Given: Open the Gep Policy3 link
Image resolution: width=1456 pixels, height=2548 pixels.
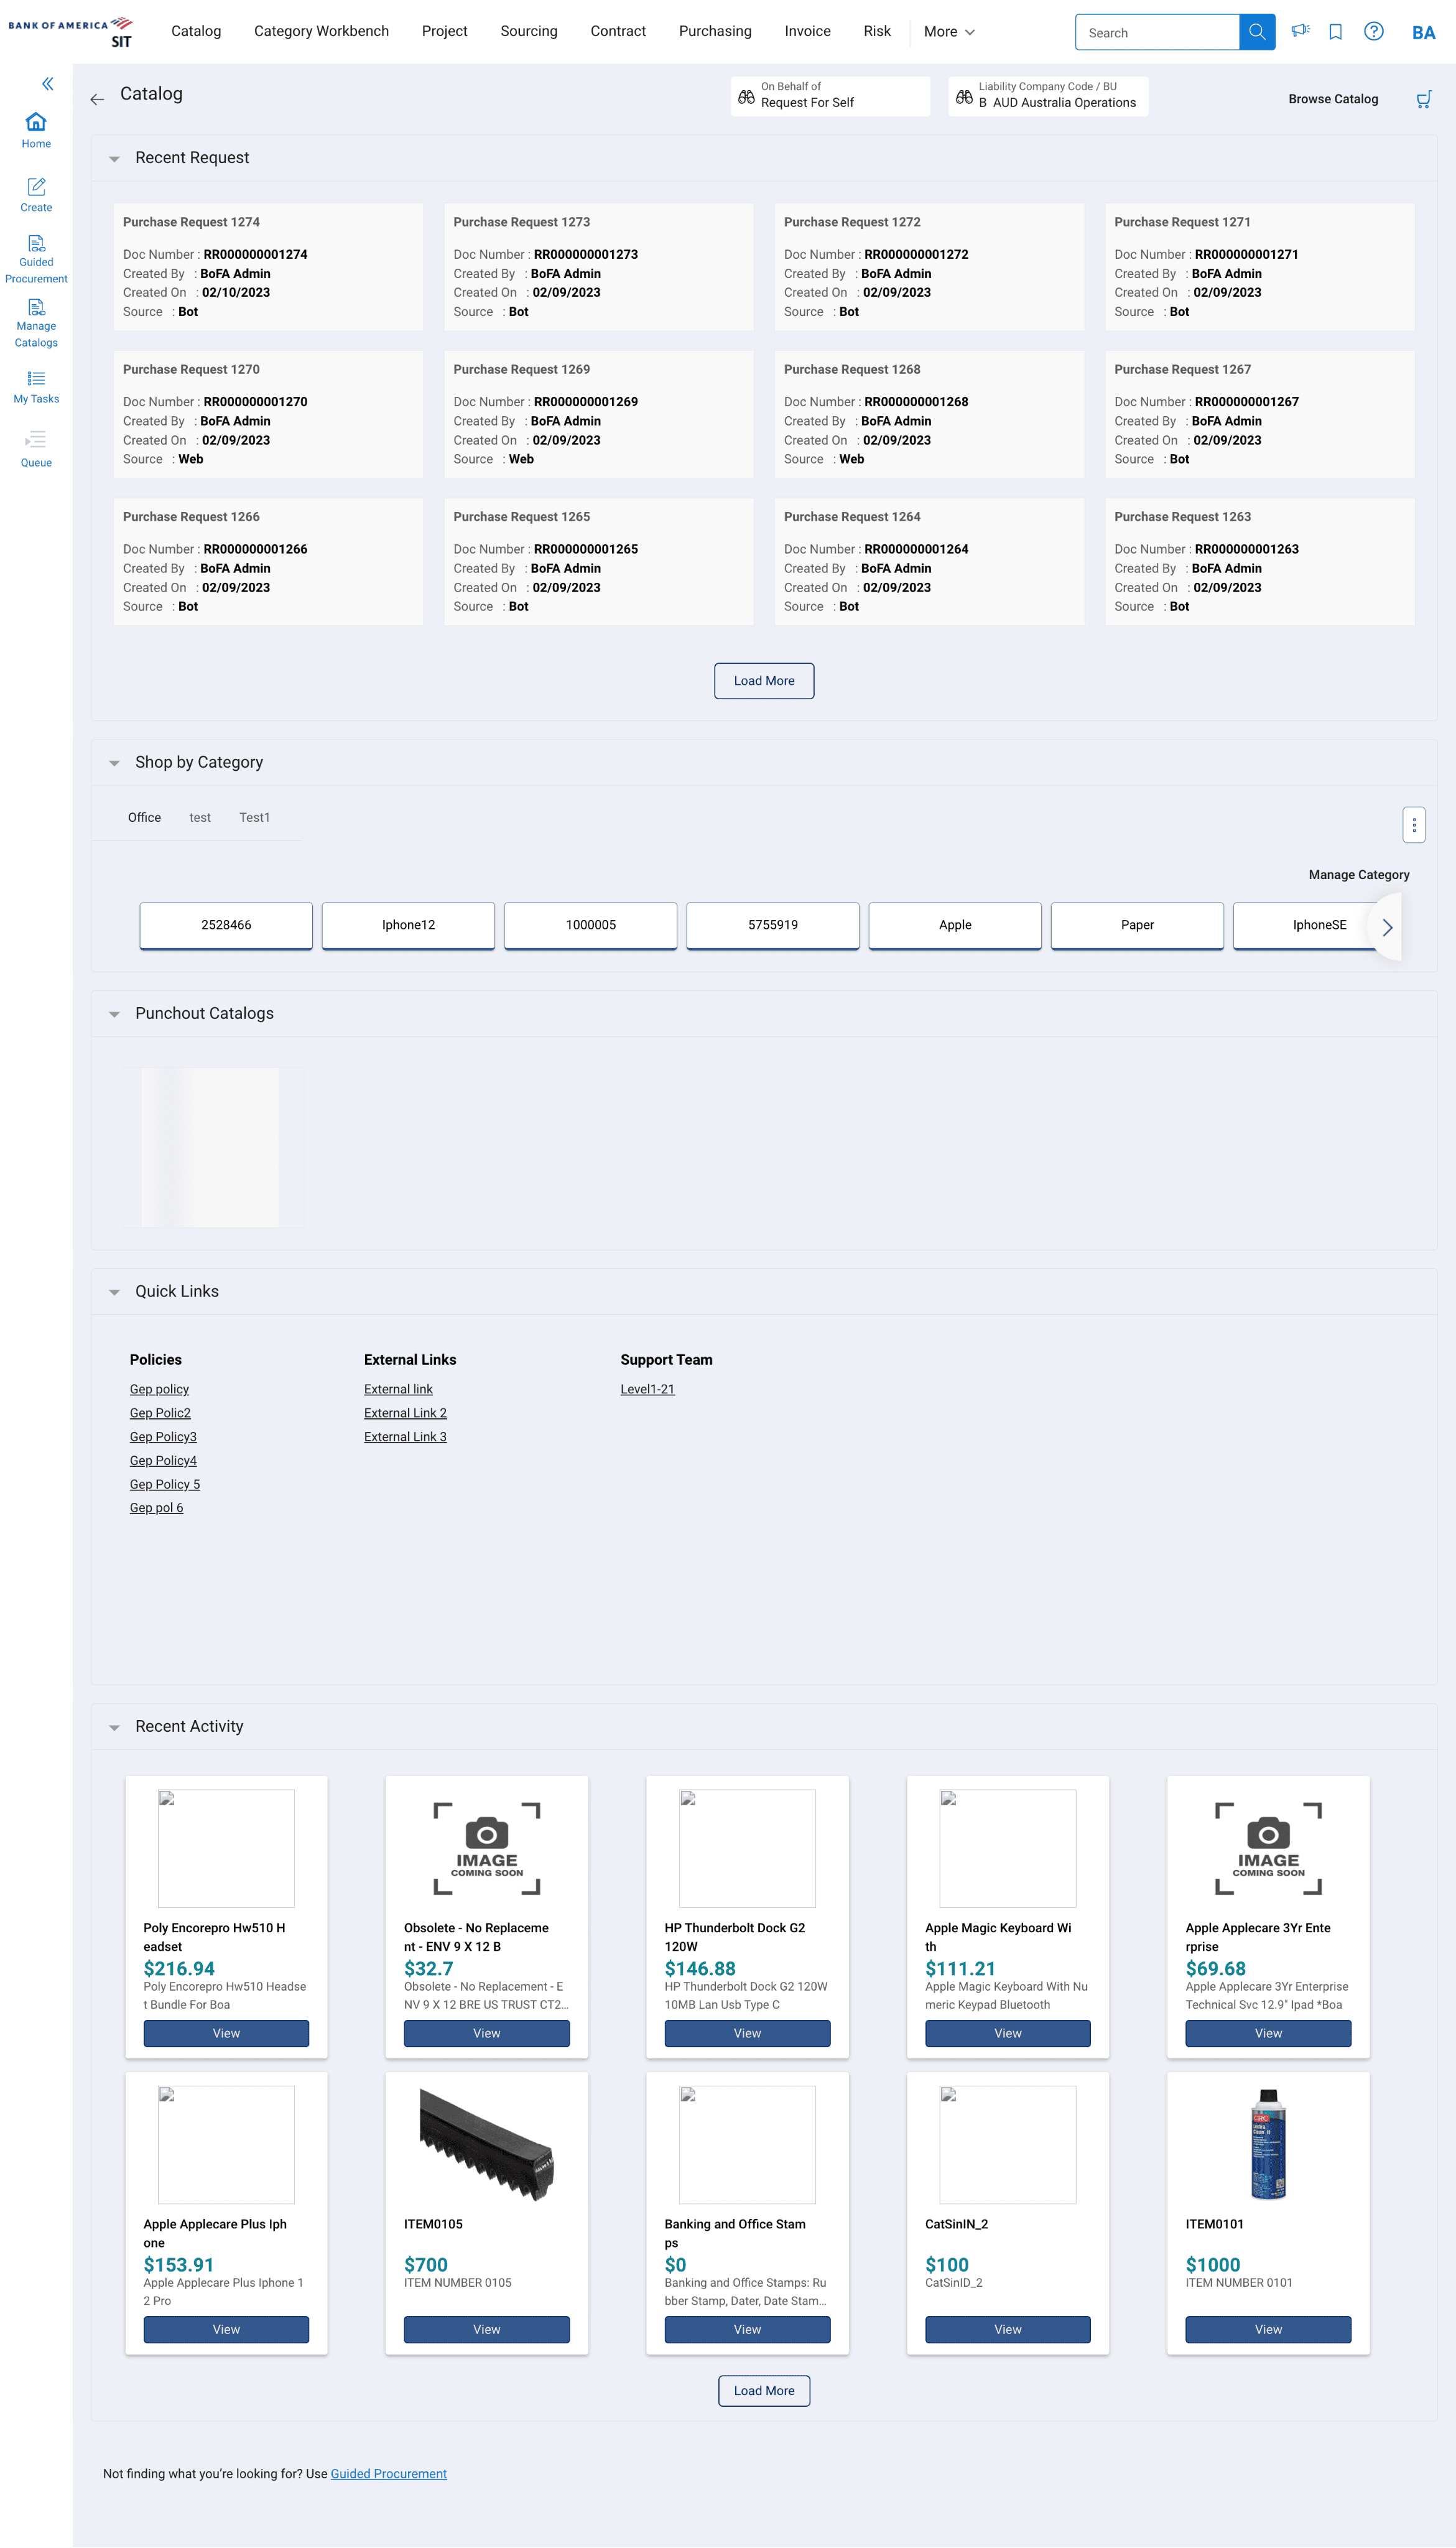Looking at the screenshot, I should point(163,1437).
